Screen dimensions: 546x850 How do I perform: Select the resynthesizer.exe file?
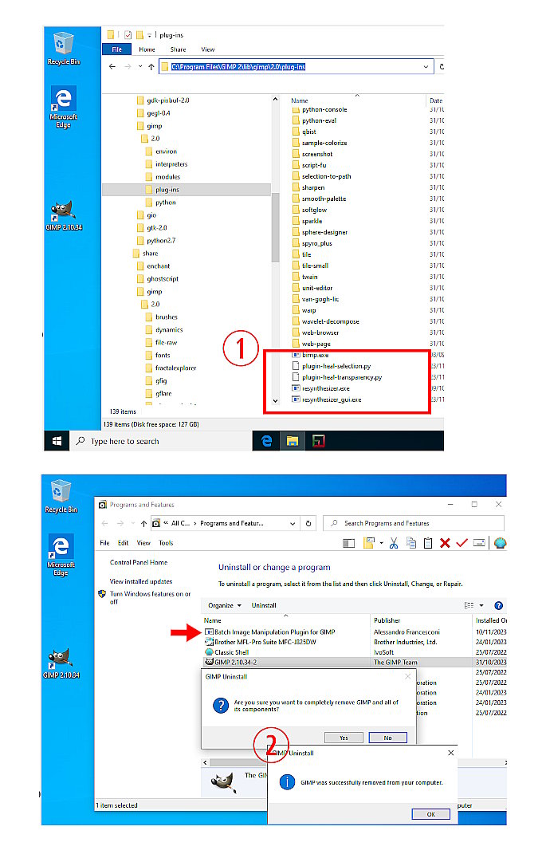[320, 388]
